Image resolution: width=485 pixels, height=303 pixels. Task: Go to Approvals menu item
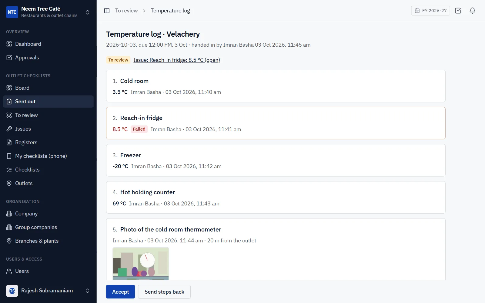[48, 58]
